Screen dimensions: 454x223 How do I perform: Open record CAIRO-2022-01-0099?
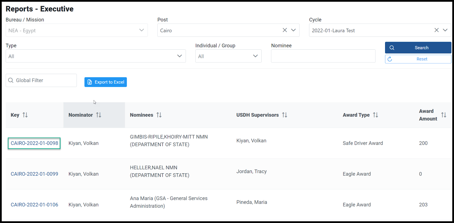(x=34, y=174)
